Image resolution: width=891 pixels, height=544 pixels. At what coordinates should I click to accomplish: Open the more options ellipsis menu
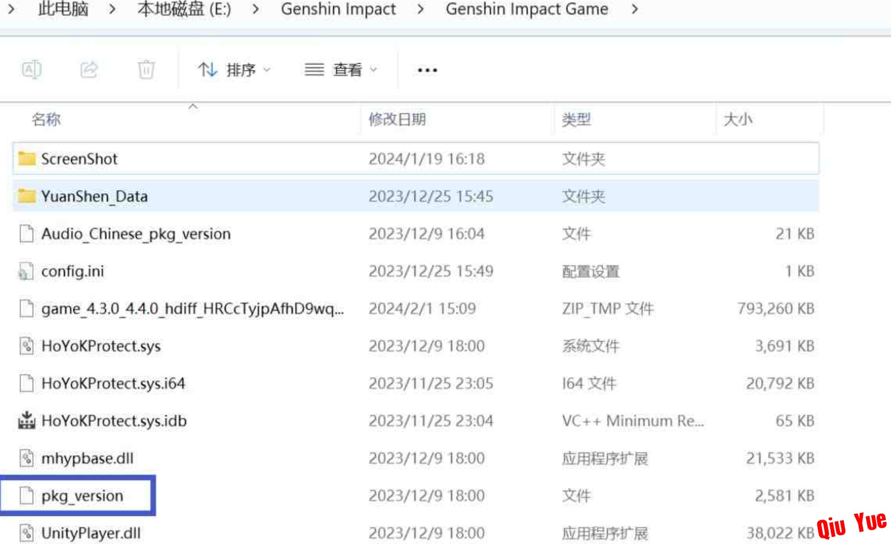click(x=427, y=70)
